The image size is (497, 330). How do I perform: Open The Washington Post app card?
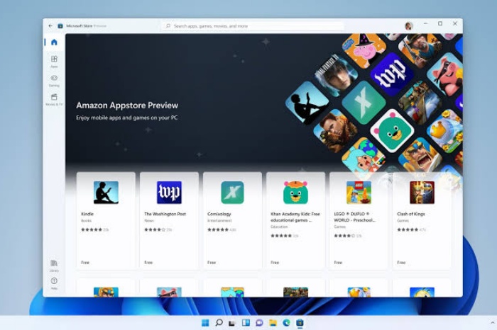click(169, 192)
